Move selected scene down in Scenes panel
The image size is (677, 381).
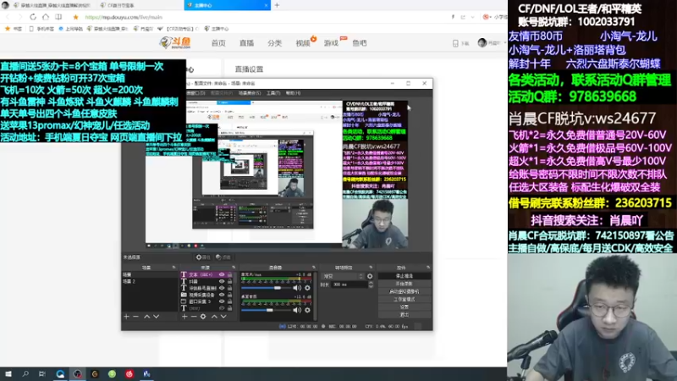click(157, 317)
